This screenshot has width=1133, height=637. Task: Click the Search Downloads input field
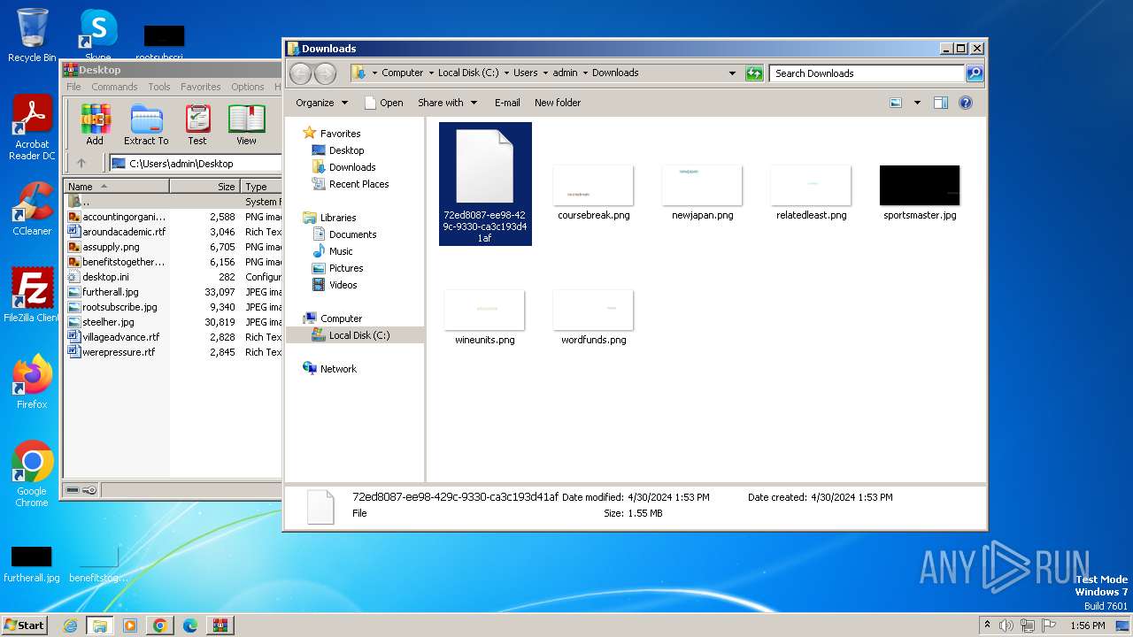(867, 73)
